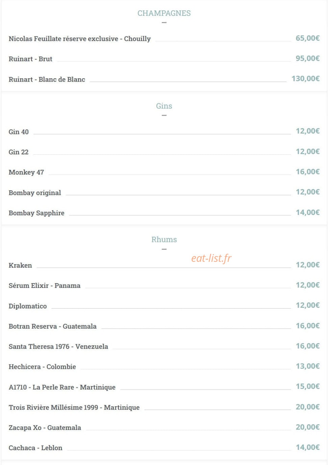Screen dimensions: 334x465
Task: Select the Gin 22 entry
Action: pyautogui.click(x=19, y=152)
